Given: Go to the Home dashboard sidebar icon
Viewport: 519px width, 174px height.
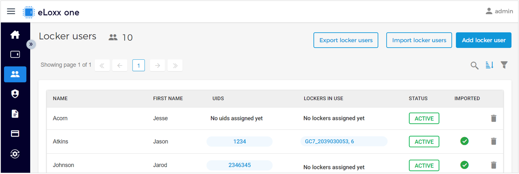Looking at the screenshot, I should [15, 35].
